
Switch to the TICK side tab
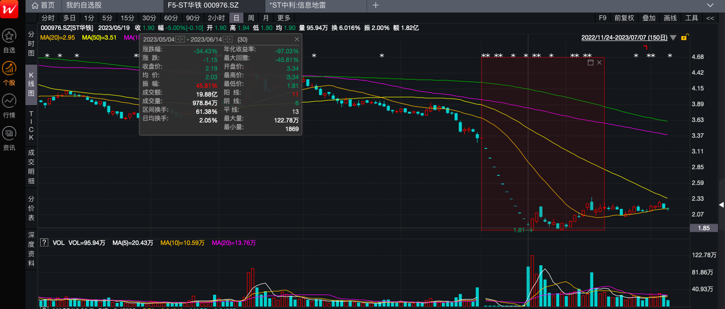(31, 126)
